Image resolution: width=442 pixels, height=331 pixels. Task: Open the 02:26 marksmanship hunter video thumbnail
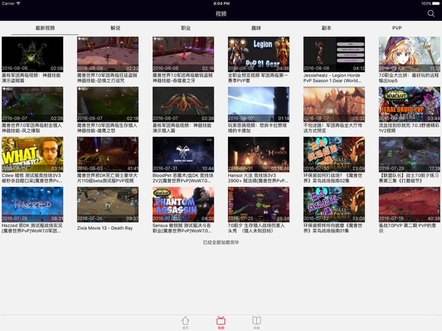coord(32,105)
